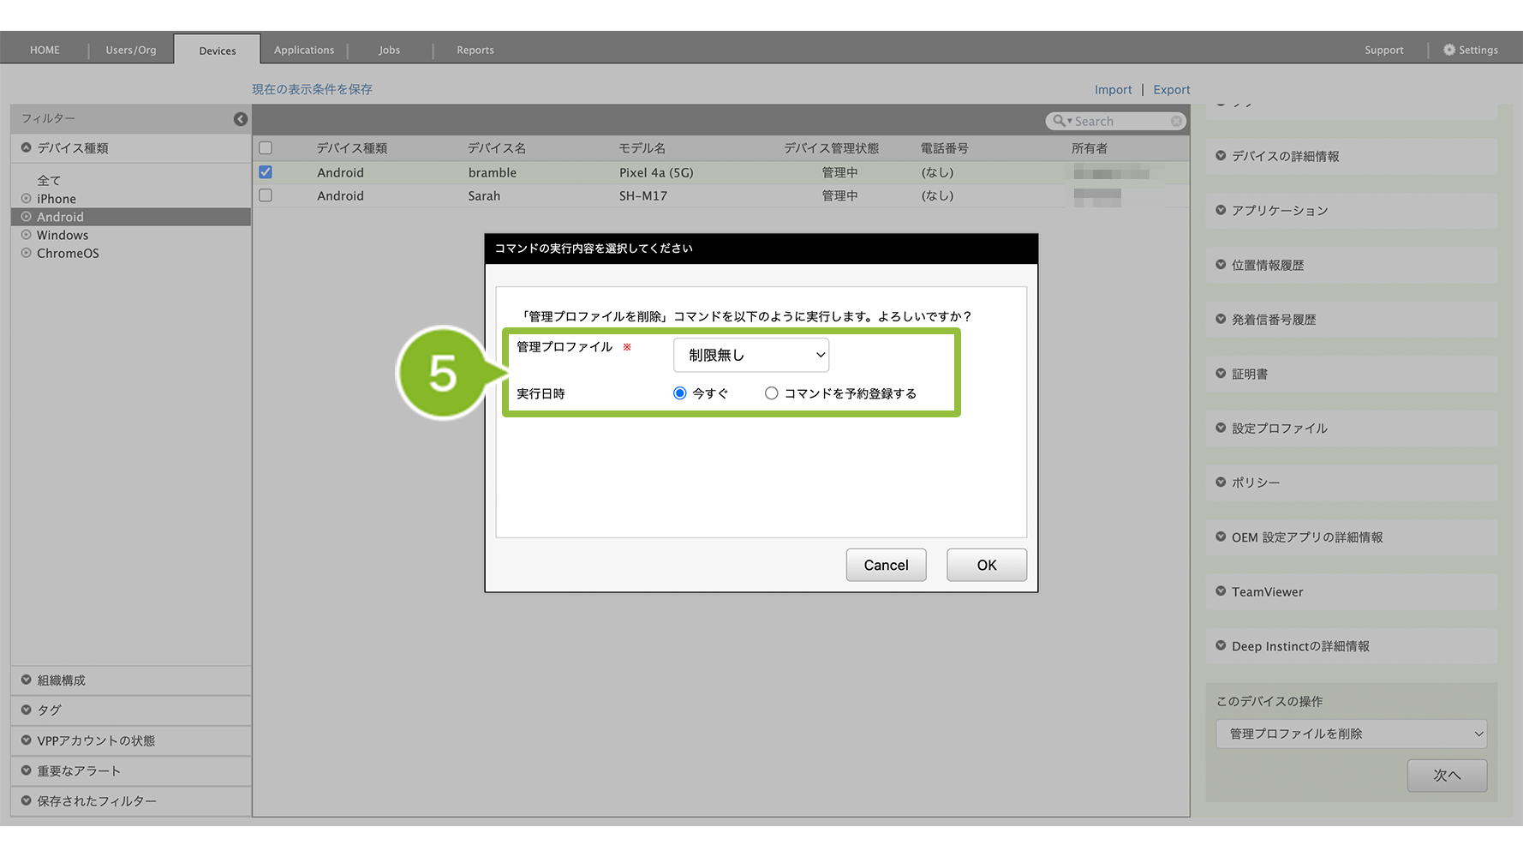This screenshot has width=1523, height=857.
Task: Open the Reports tab
Action: tap(475, 50)
